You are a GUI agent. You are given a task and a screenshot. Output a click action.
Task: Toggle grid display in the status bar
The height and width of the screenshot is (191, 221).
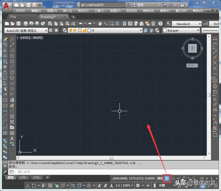tap(167, 178)
